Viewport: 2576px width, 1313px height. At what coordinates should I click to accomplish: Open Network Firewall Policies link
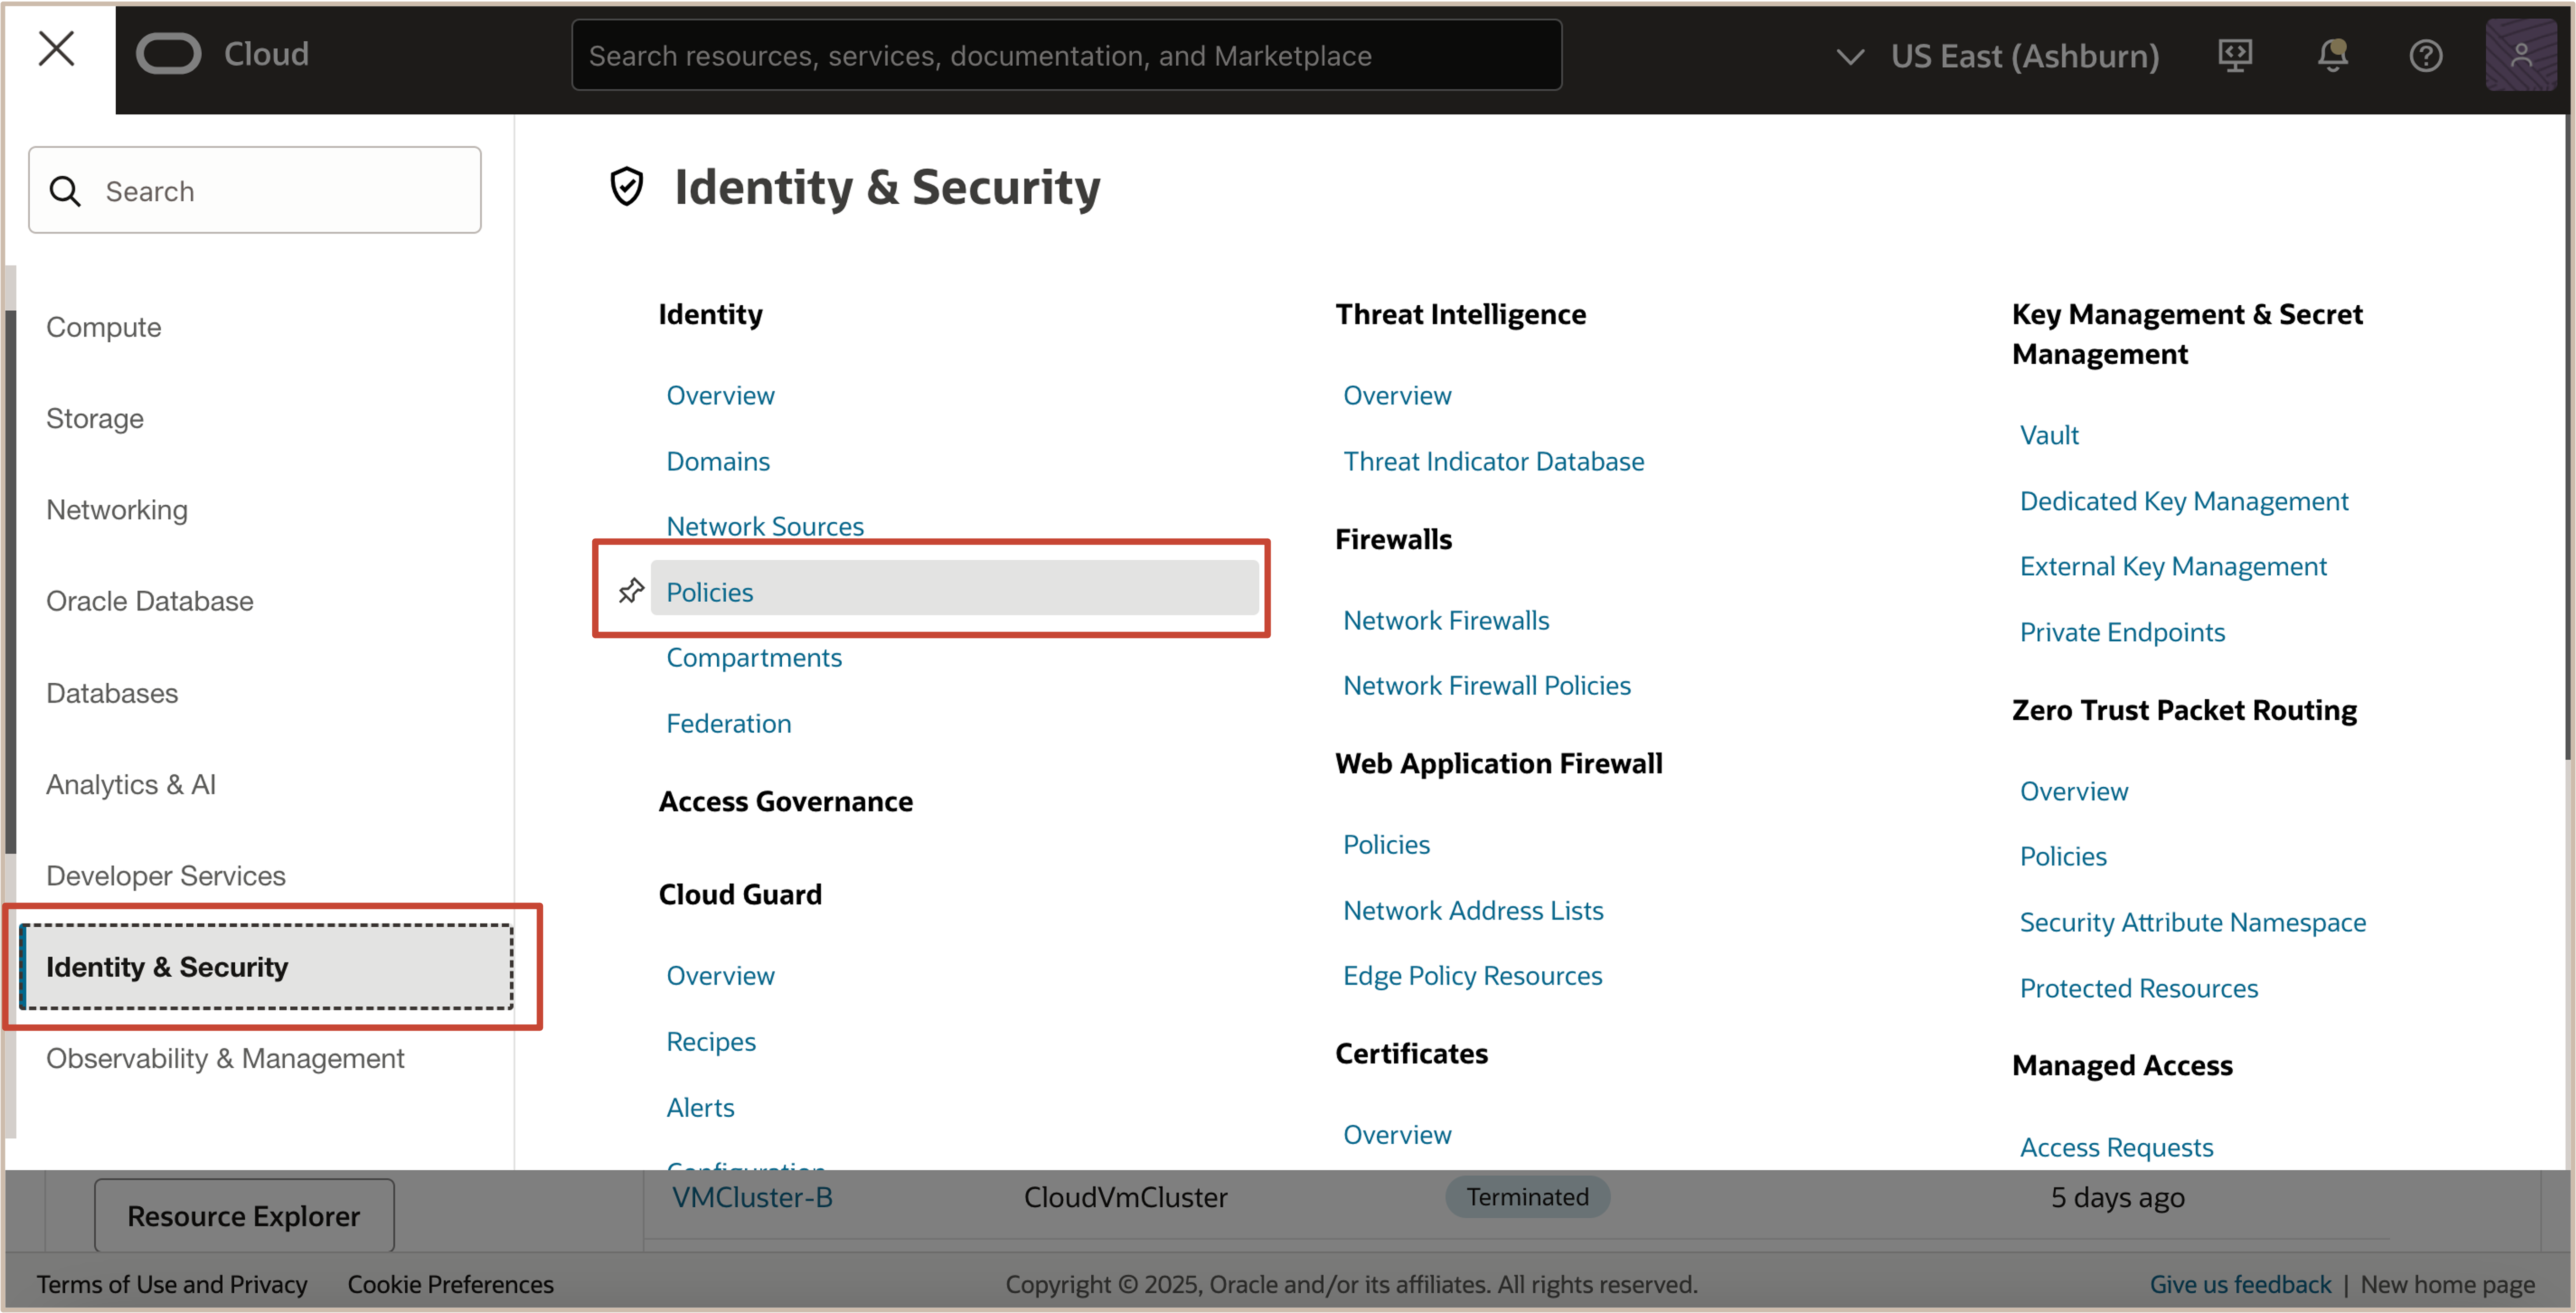1486,685
